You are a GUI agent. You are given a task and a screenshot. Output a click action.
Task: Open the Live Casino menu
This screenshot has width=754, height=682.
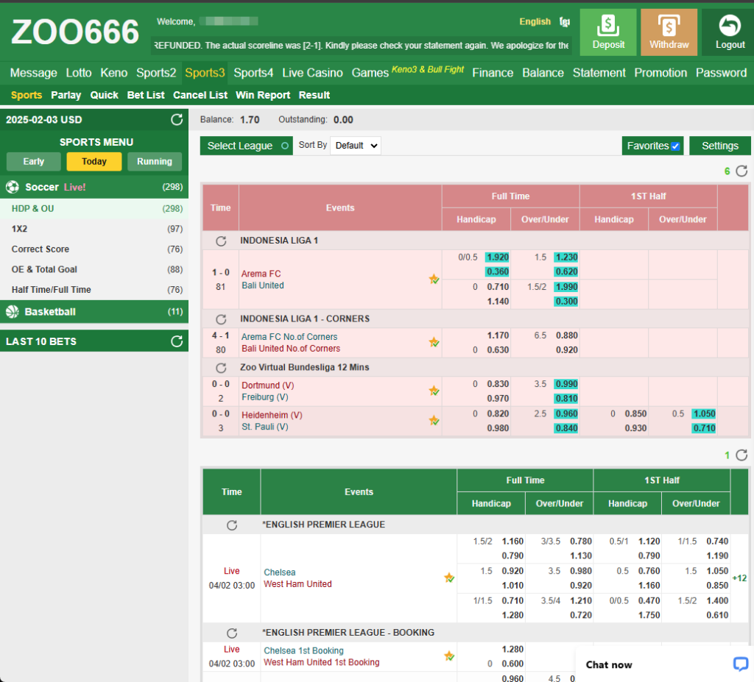[x=312, y=73]
